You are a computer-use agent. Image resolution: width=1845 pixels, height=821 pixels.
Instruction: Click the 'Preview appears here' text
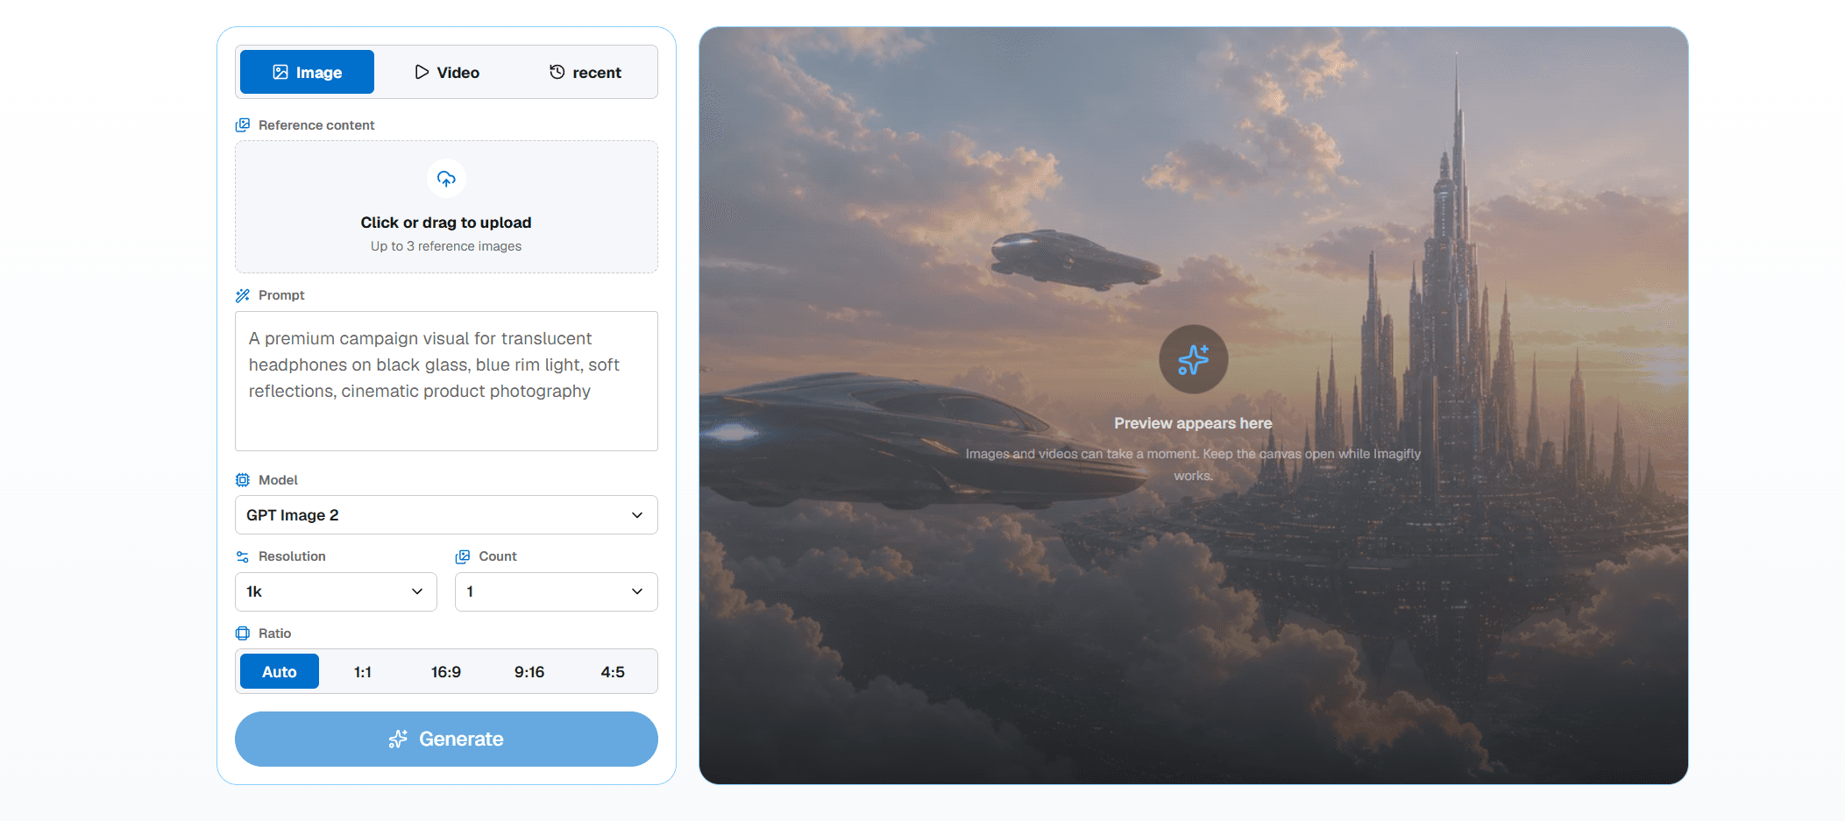click(1193, 423)
